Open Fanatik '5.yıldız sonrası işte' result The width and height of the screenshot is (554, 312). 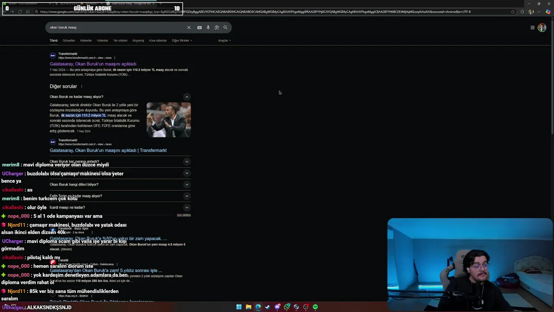click(x=106, y=270)
